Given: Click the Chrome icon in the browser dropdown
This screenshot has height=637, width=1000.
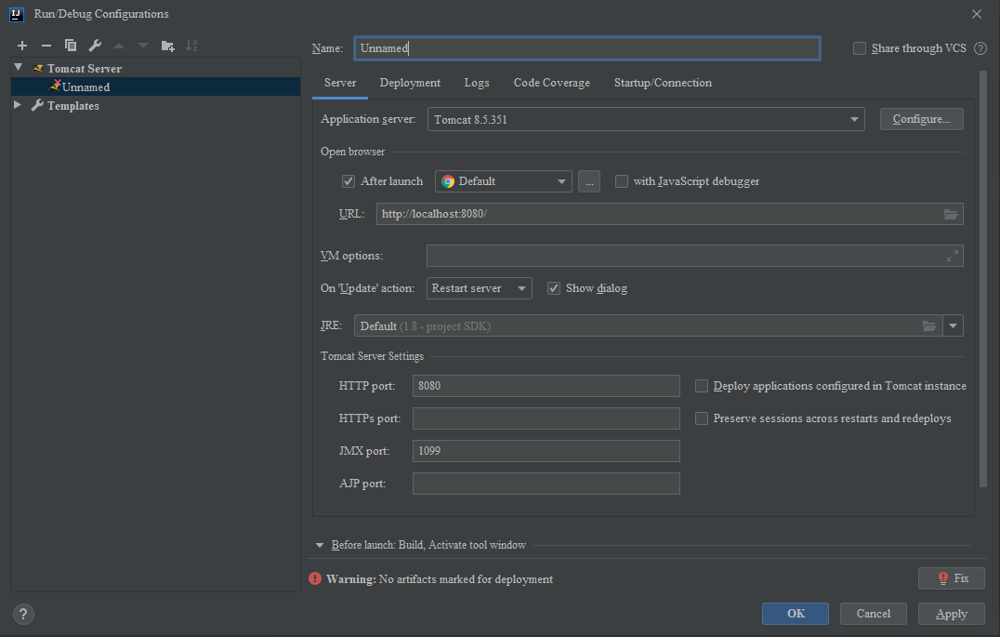Looking at the screenshot, I should 448,181.
